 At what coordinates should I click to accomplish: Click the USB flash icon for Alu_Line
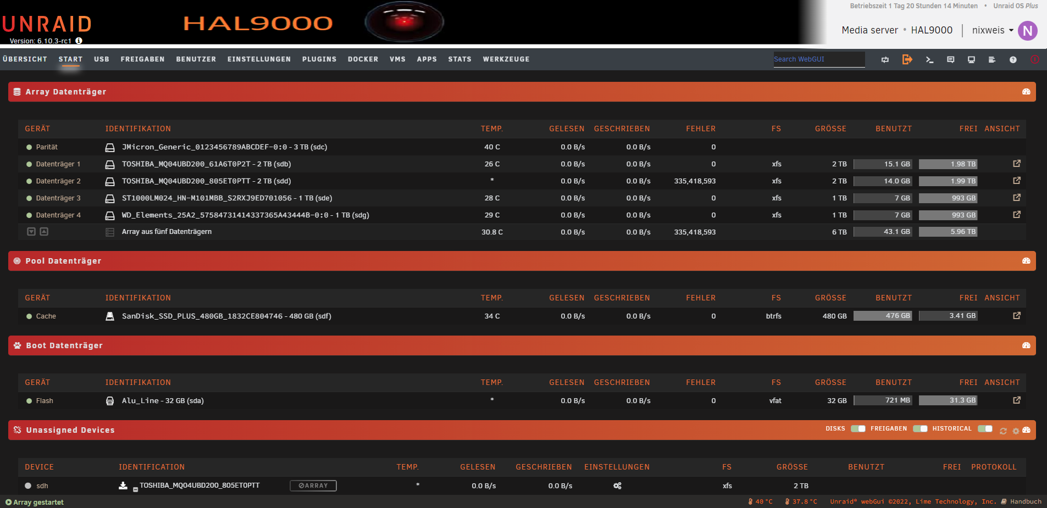pyautogui.click(x=110, y=401)
